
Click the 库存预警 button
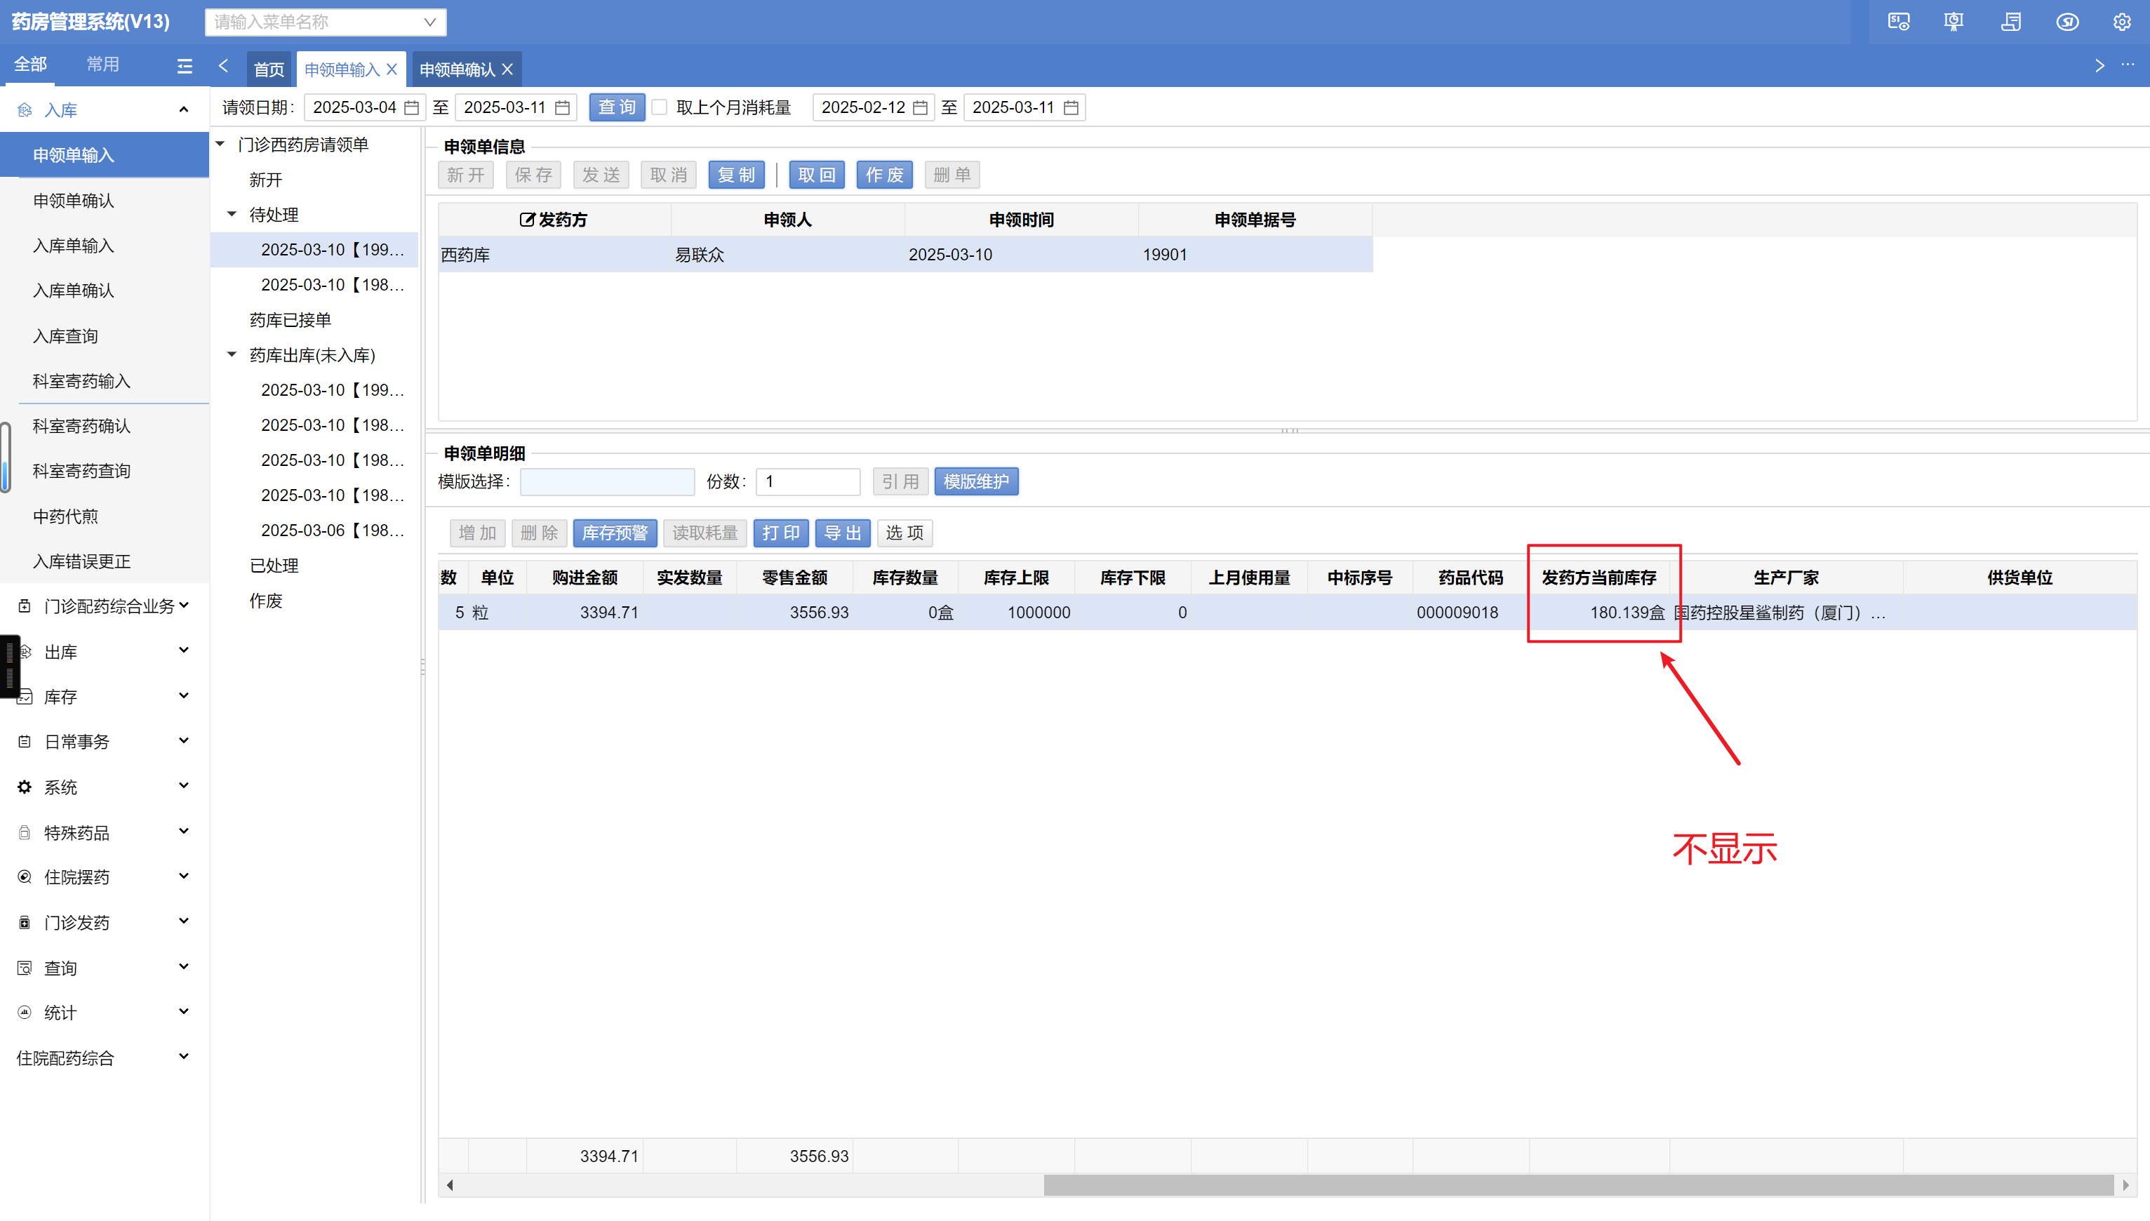[615, 533]
